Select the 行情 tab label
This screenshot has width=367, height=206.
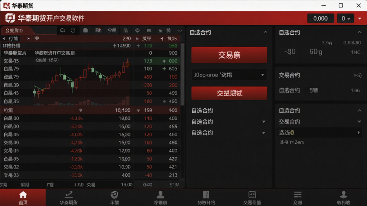[x=13, y=39]
